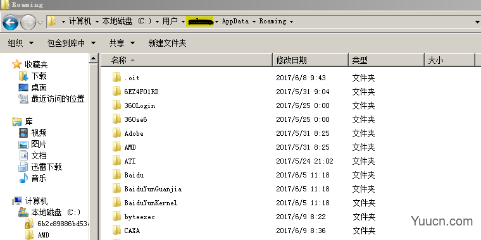This screenshot has width=481, height=240.
Task: Open the 组织 menu
Action: pos(20,43)
